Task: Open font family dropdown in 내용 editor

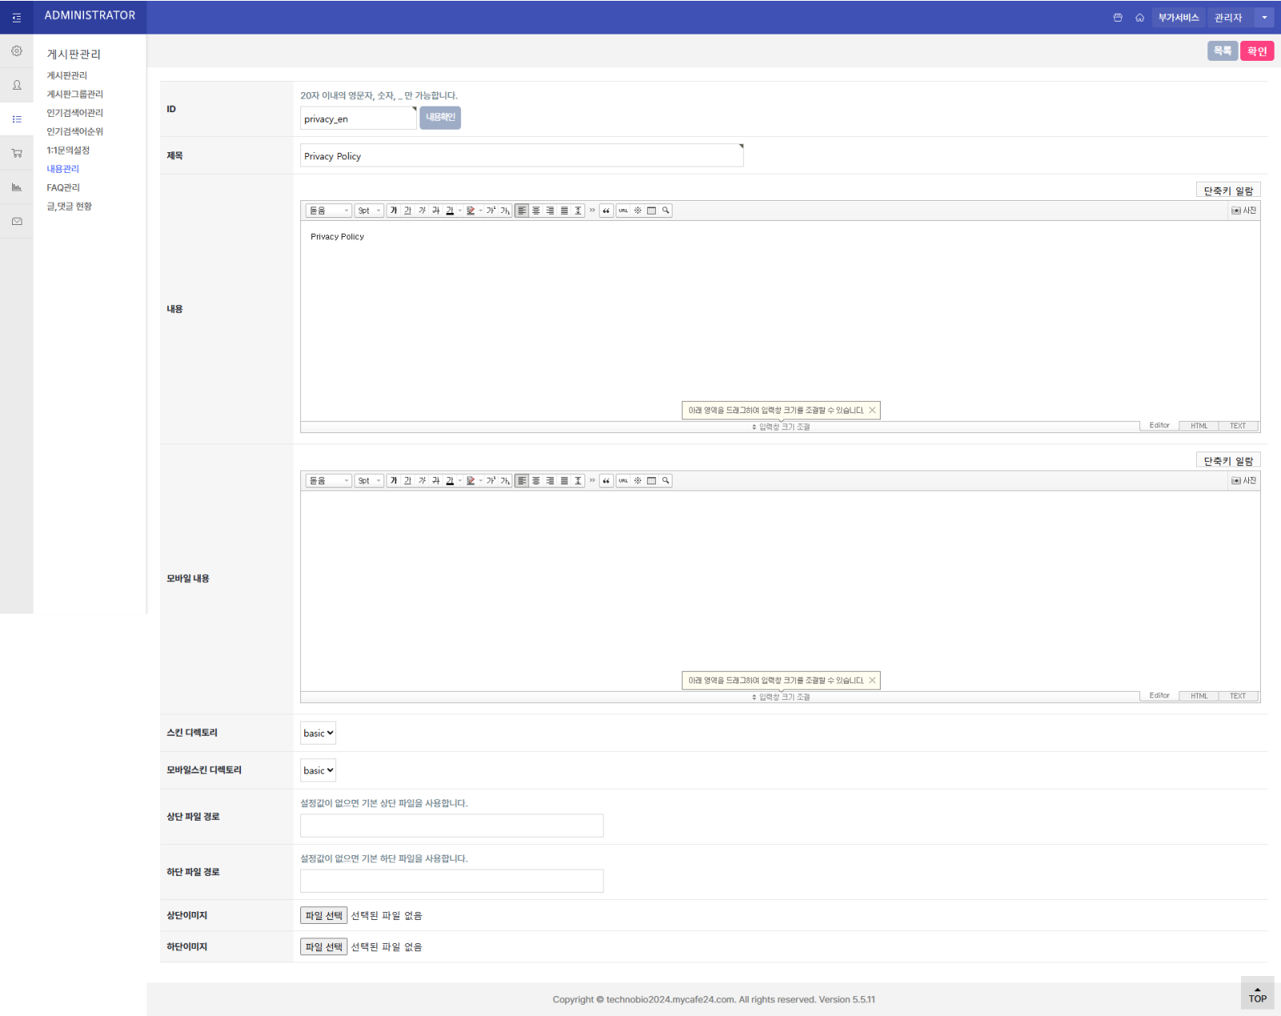Action: pos(329,211)
